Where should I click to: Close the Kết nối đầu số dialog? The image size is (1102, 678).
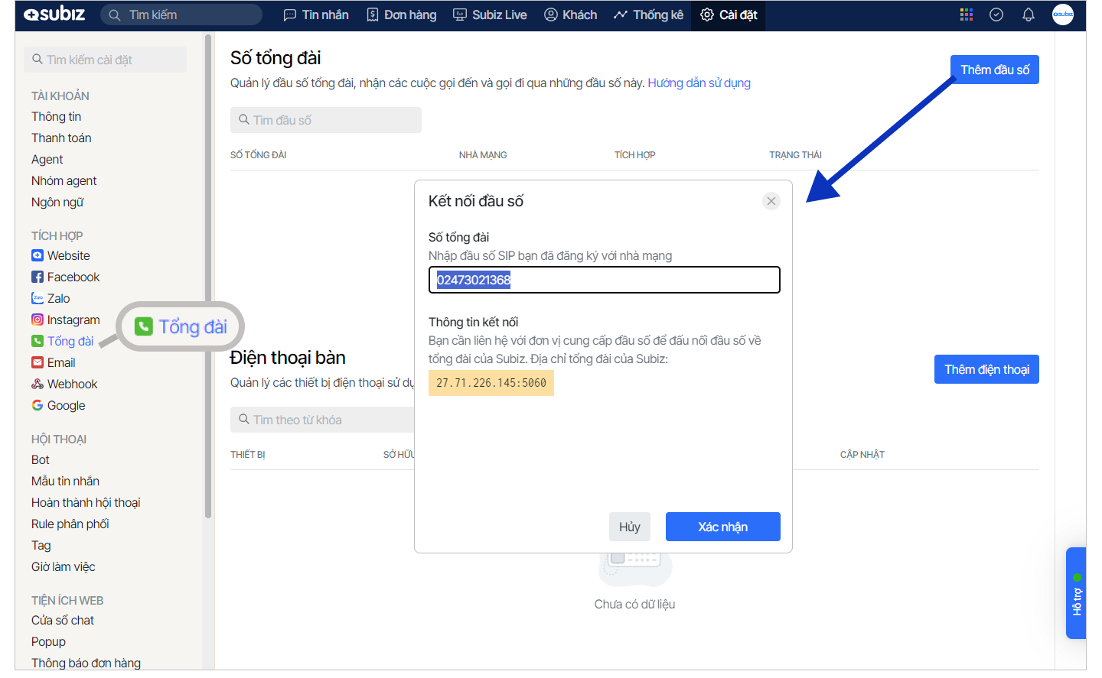point(771,201)
